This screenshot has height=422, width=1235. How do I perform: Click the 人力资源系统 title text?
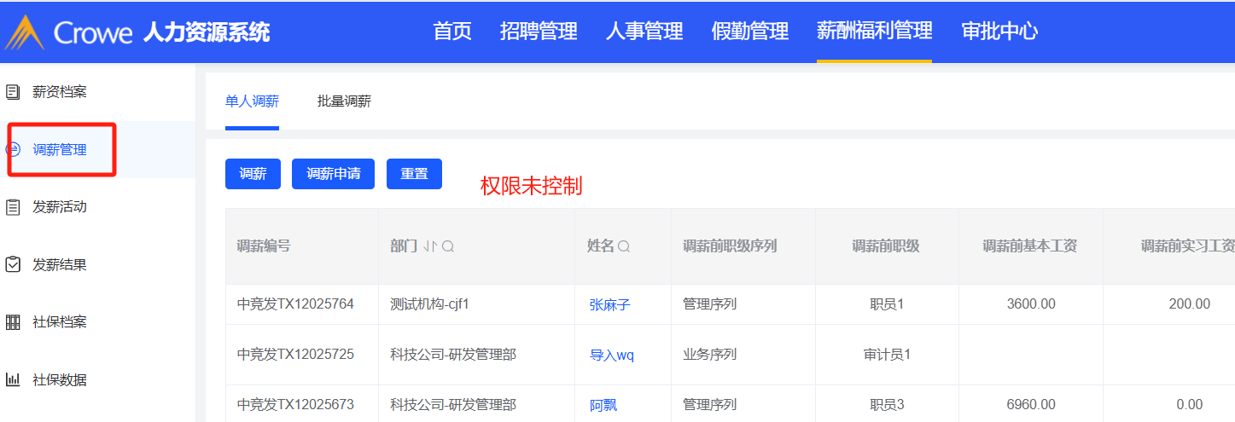[206, 32]
